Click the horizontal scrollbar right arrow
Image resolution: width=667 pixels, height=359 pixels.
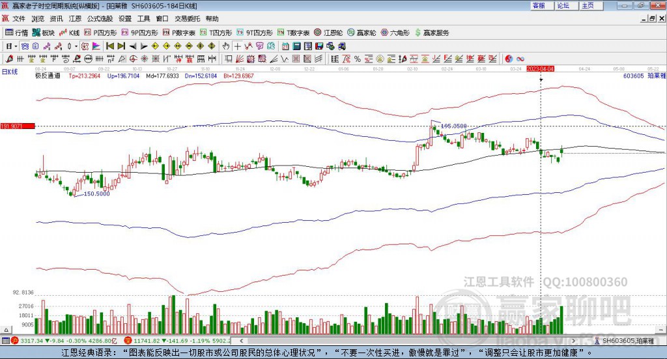(x=573, y=341)
